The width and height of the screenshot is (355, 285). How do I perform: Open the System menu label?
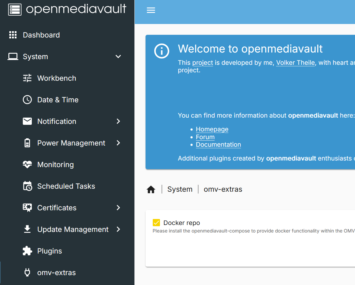coord(35,57)
